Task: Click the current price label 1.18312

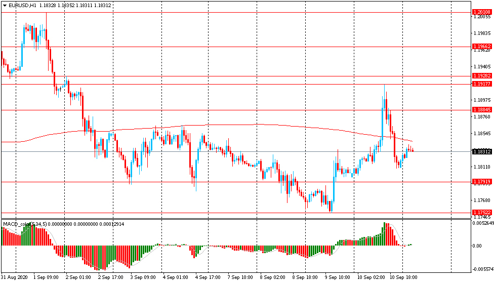Action: [481, 151]
